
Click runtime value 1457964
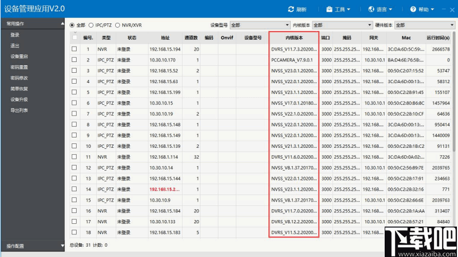tap(441, 103)
